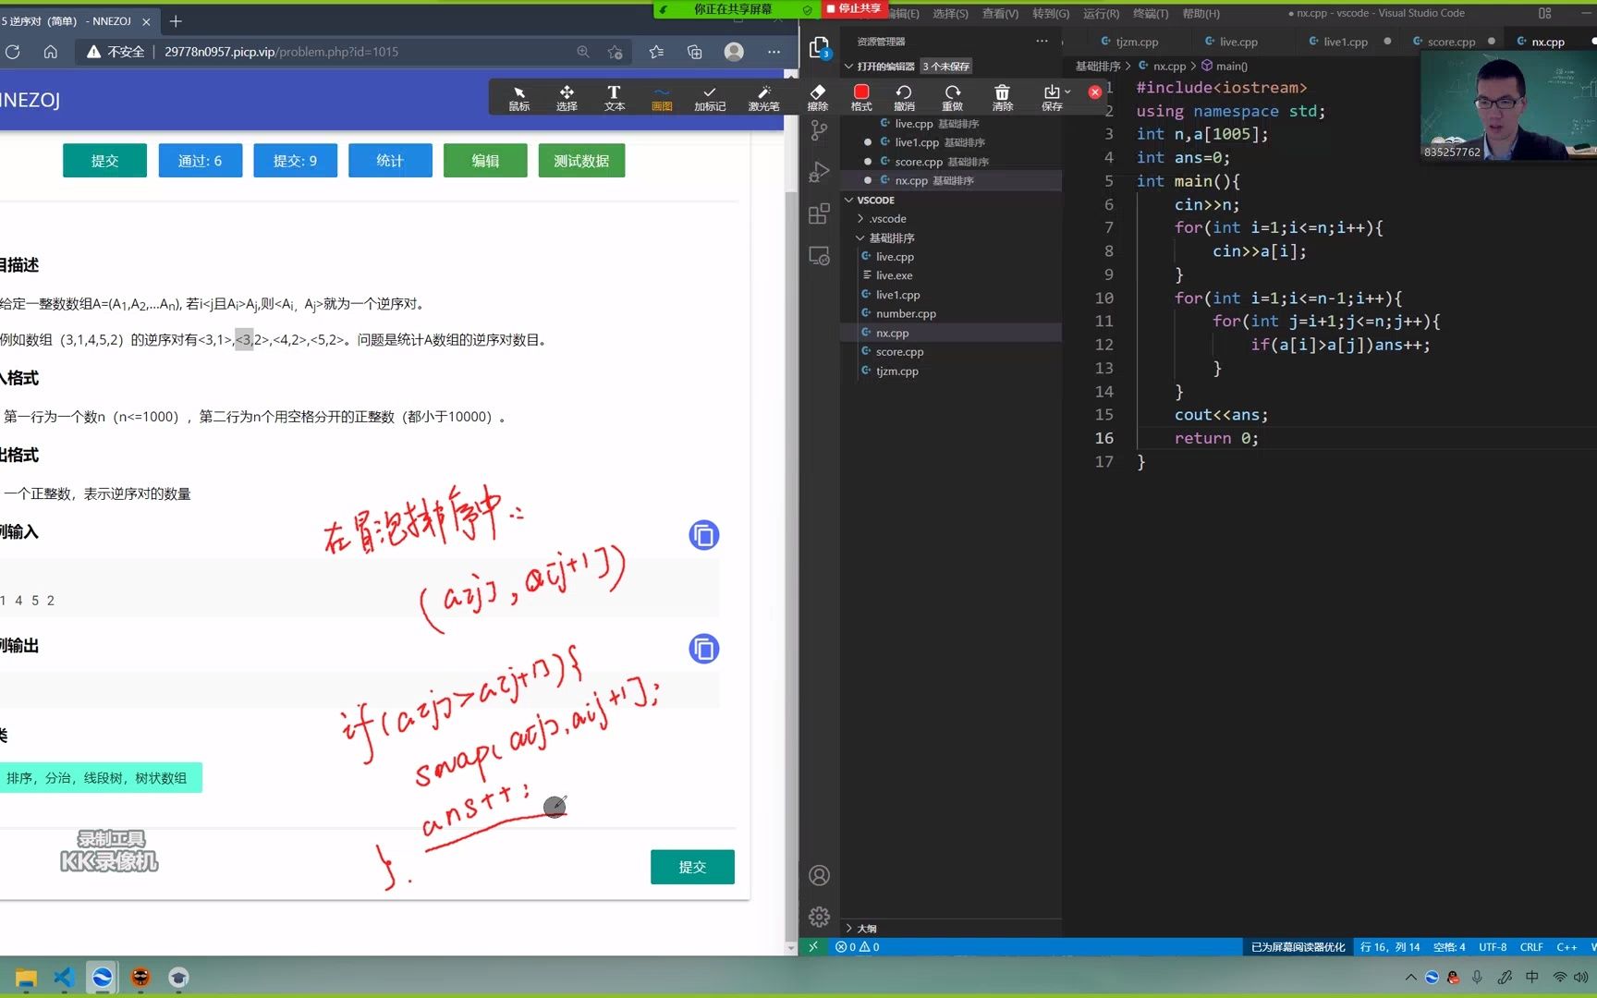1597x998 pixels.
Task: Open the 选择(S) menu in VS Code
Action: coord(950,14)
